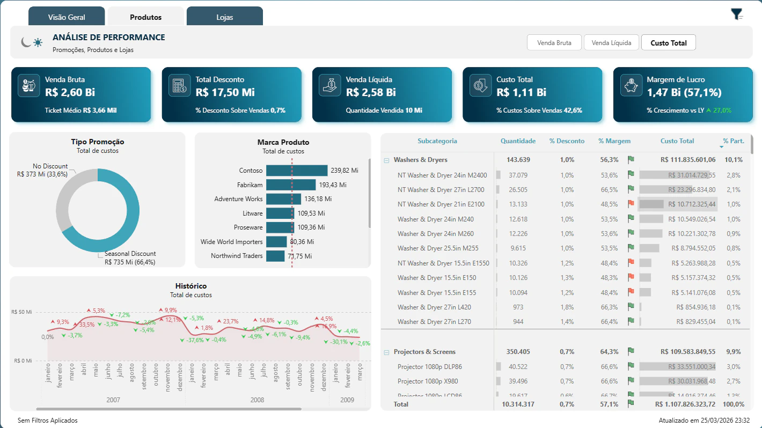Sort by the Quantidade column header
The image size is (762, 428).
[518, 141]
